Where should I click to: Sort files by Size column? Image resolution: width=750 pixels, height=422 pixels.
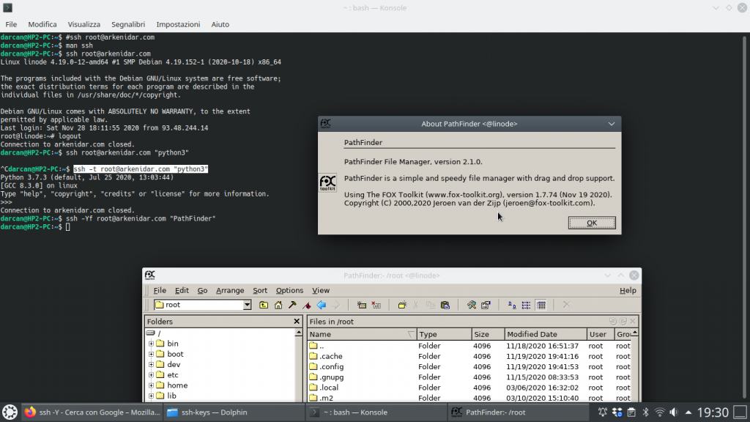point(488,334)
